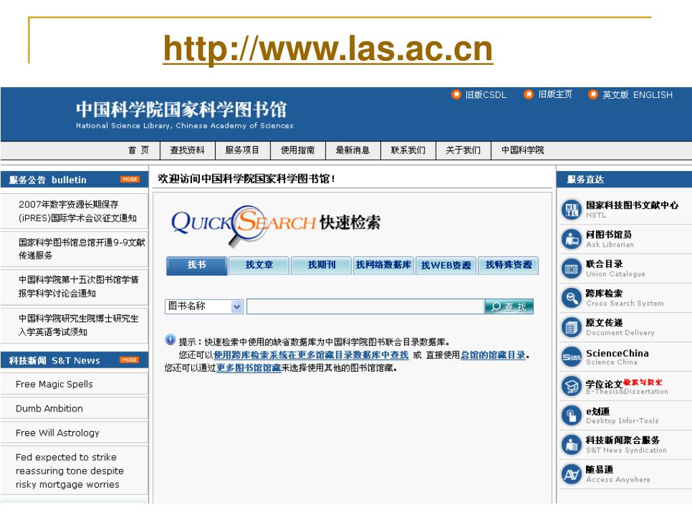The width and height of the screenshot is (692, 519).
Task: Open the 关于我们 navigation menu
Action: [463, 150]
